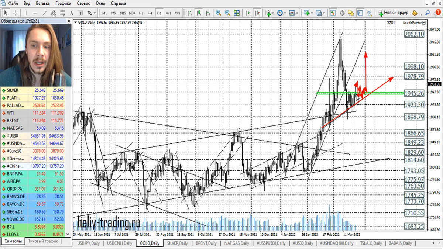Toggle the Terminal panel icon
This screenshot has width=443, height=249.
pyautogui.click(x=360, y=13)
